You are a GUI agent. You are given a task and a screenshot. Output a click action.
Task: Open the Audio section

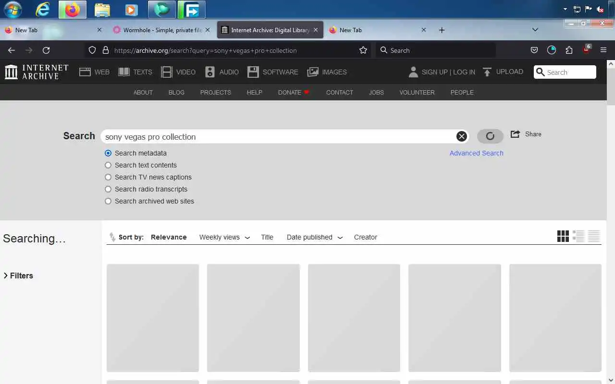pos(222,72)
